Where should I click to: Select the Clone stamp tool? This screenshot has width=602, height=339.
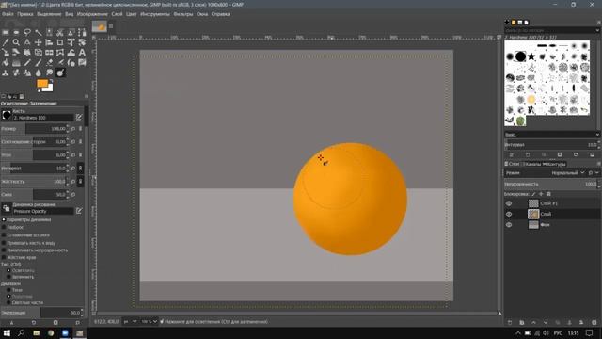[6, 73]
